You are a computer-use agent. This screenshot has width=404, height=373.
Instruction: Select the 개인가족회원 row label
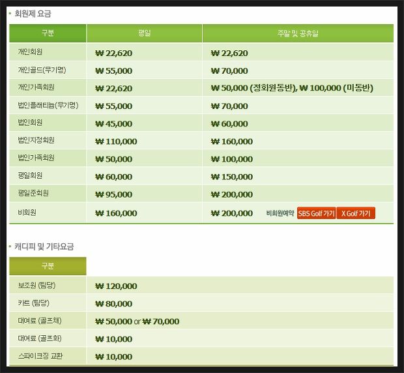[x=36, y=87]
